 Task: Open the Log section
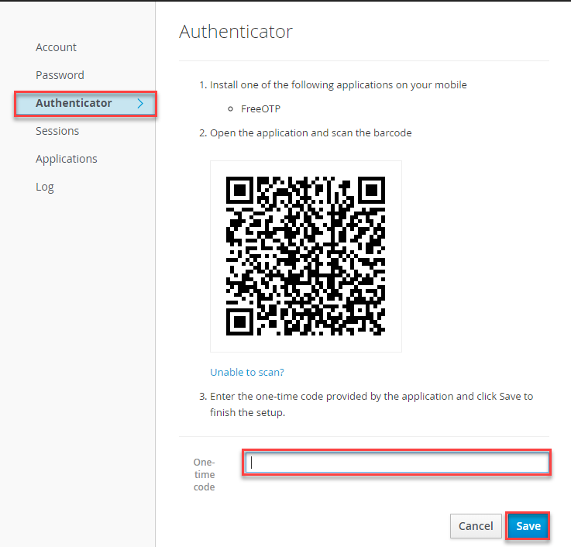(45, 187)
